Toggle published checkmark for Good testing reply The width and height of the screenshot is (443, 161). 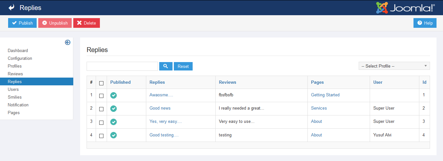114,135
